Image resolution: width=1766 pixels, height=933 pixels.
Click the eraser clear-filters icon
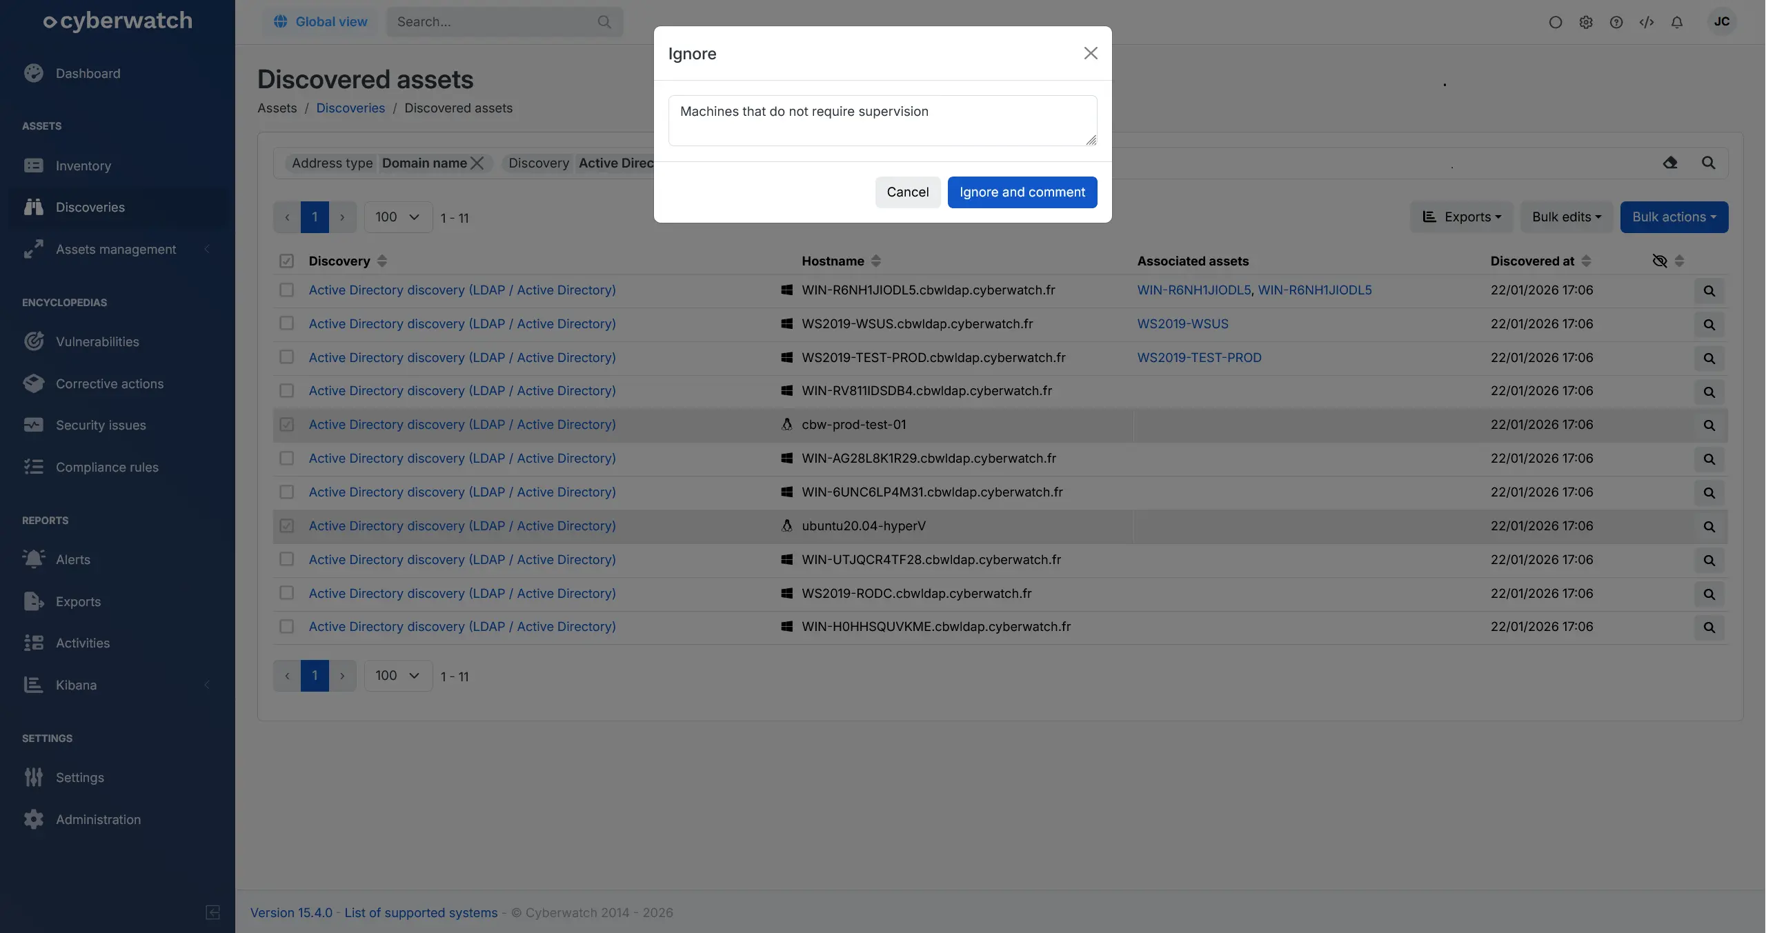tap(1669, 163)
